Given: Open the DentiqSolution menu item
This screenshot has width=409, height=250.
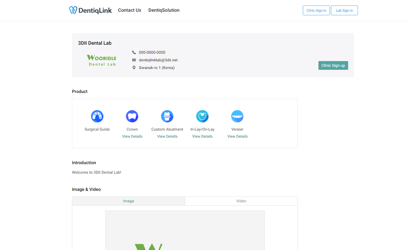Looking at the screenshot, I should [x=164, y=10].
